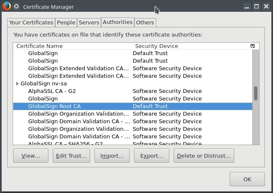Open the Edit Trust... dialog

[x=72, y=156]
